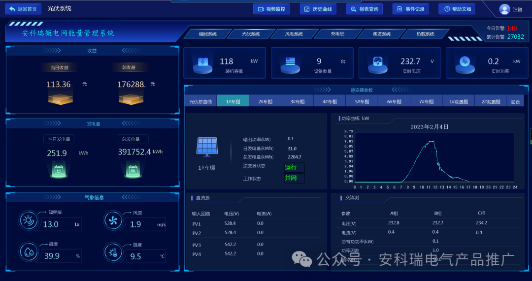The width and height of the screenshot is (532, 281).
Task: Click the question mark icon in 帮助文档
Action: point(447,9)
